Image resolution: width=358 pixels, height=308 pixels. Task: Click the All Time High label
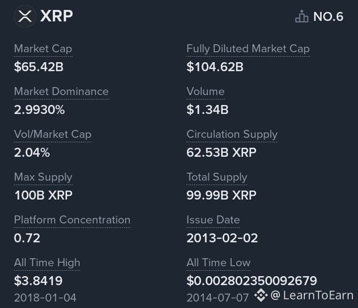coord(47,263)
